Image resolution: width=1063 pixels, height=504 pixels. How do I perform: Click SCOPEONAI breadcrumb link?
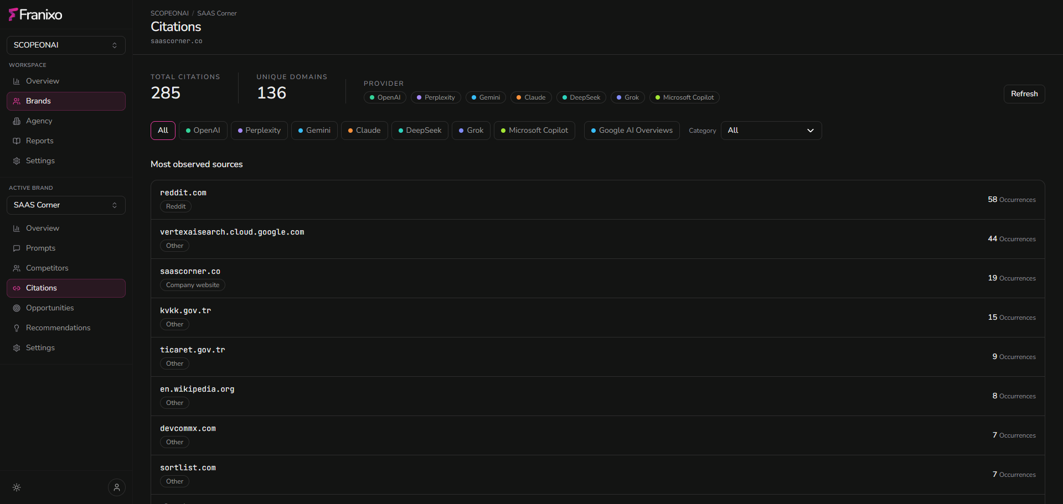(x=169, y=13)
